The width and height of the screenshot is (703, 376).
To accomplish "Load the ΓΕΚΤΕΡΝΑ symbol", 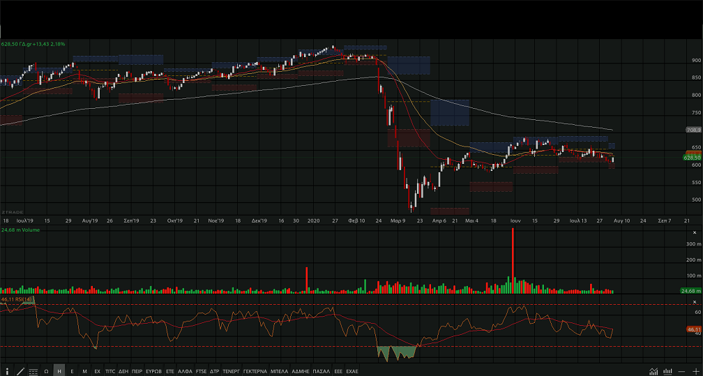I will 255,372.
